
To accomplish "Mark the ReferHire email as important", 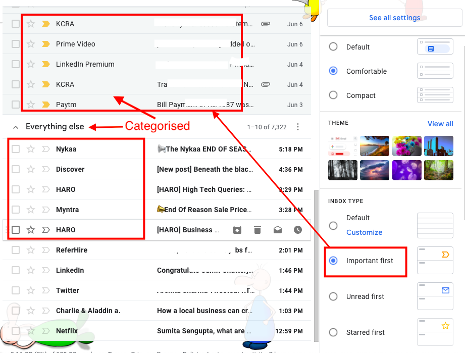I will click(45, 250).
